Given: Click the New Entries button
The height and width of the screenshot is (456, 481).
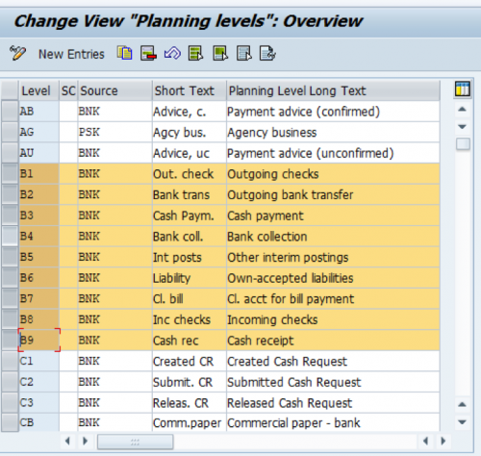Looking at the screenshot, I should tap(71, 54).
